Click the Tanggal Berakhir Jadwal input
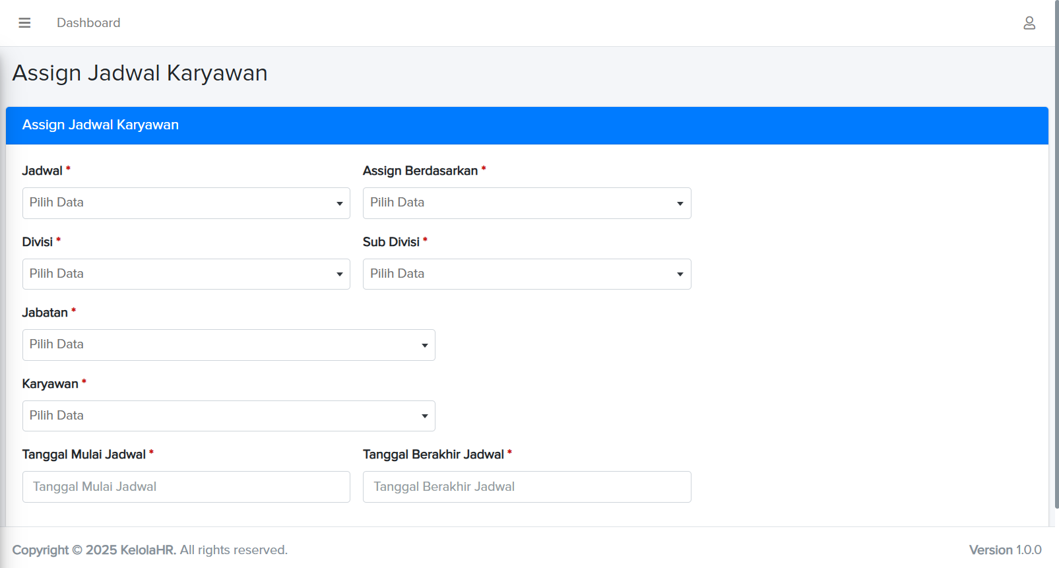Screen dimensions: 1059x568 [x=526, y=487]
